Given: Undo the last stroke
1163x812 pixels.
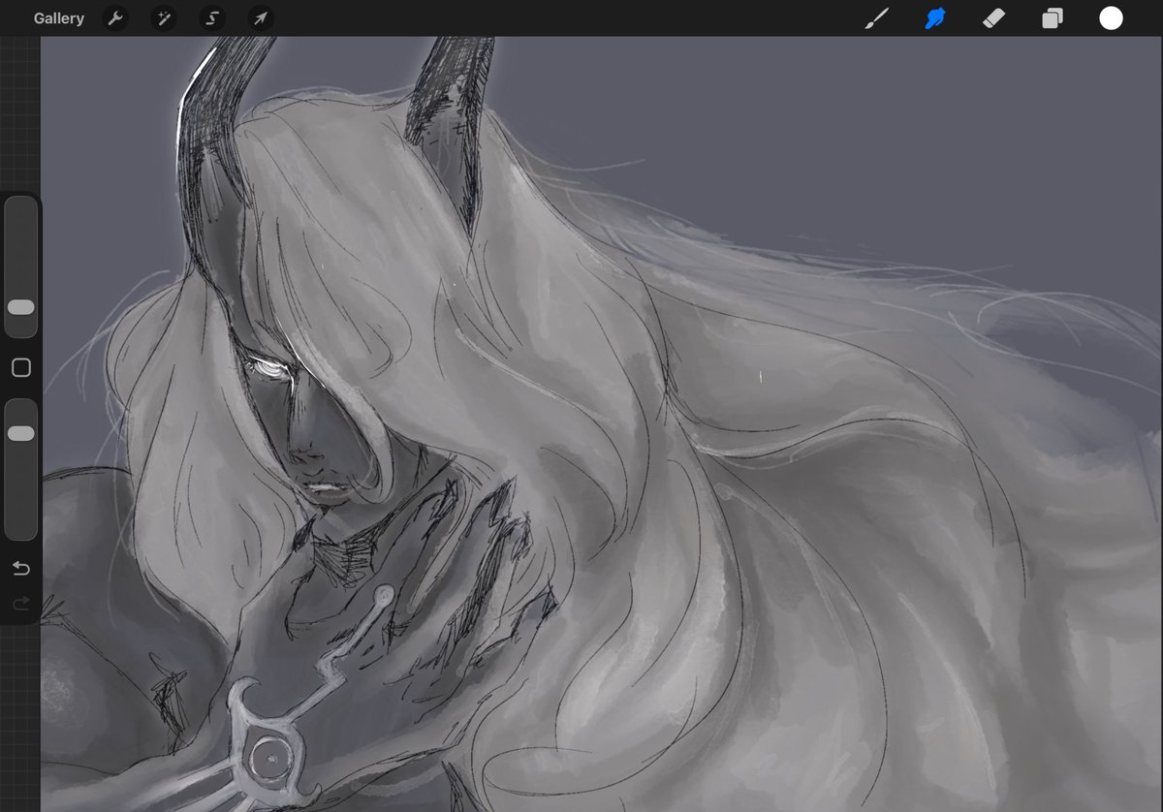Looking at the screenshot, I should pos(21,568).
